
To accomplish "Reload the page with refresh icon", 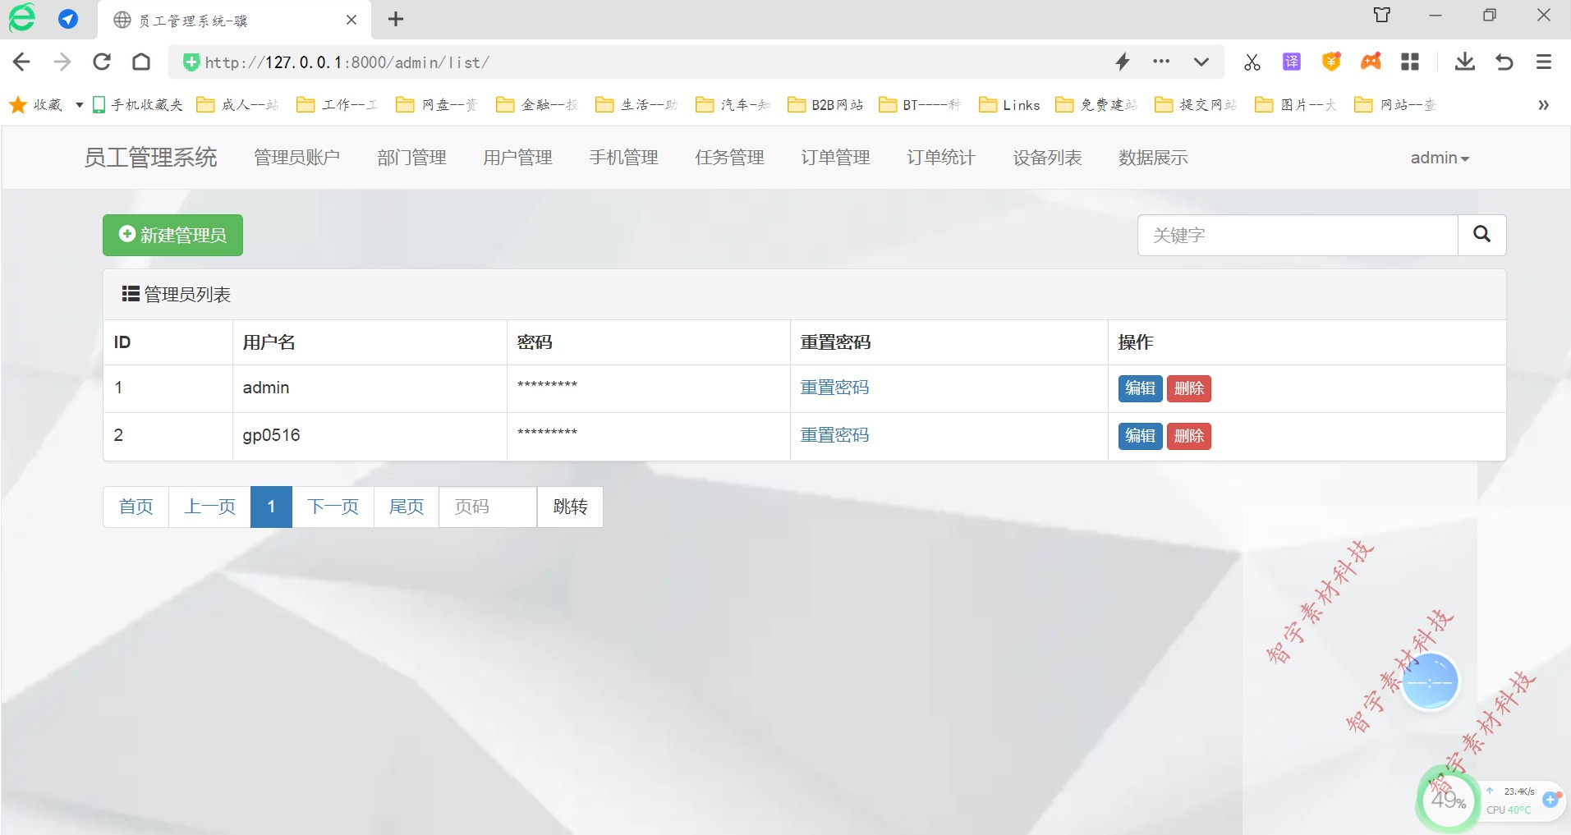I will [x=101, y=62].
